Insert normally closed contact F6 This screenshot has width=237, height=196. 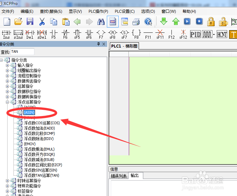66,34
